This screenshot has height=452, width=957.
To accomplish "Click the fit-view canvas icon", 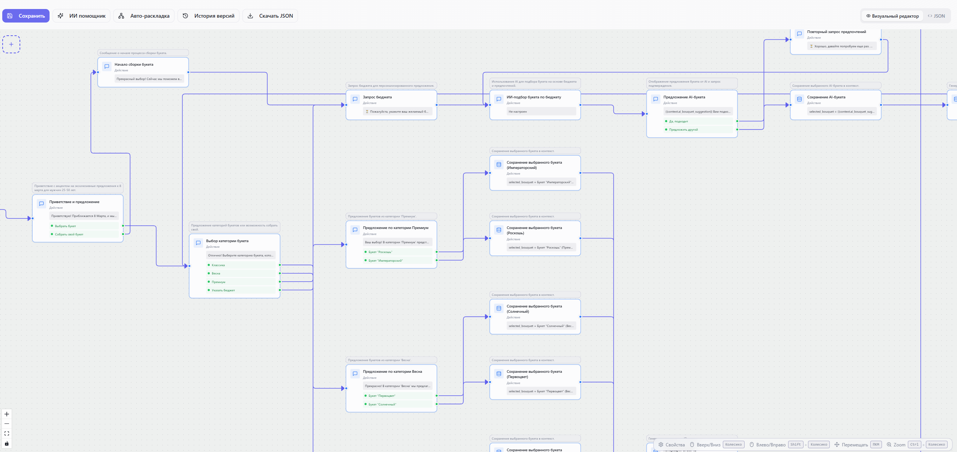I will [x=7, y=434].
